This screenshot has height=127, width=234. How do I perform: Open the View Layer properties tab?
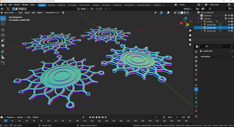pos(196,66)
